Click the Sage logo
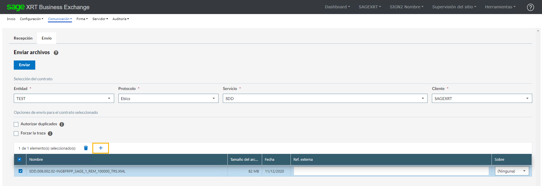 pyautogui.click(x=15, y=7)
